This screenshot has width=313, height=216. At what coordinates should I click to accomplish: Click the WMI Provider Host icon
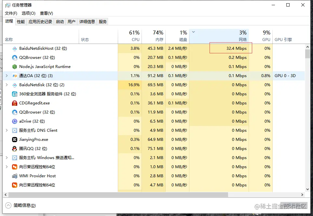pyautogui.click(x=15, y=176)
